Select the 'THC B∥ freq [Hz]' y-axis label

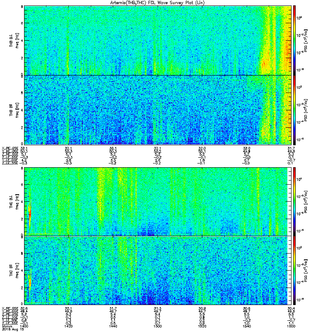coord(14,271)
